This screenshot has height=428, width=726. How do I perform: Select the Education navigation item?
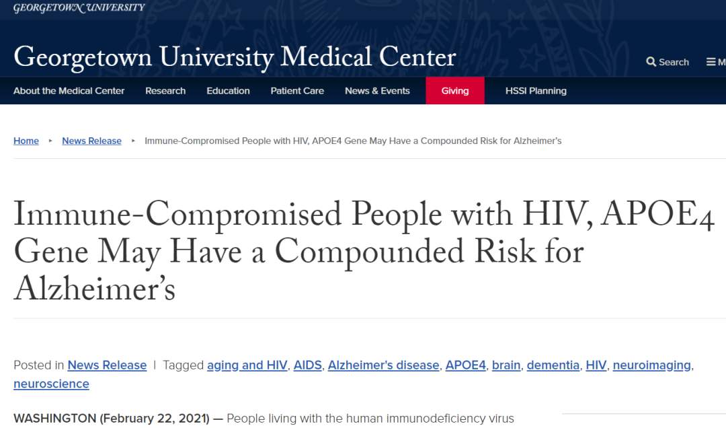point(228,91)
